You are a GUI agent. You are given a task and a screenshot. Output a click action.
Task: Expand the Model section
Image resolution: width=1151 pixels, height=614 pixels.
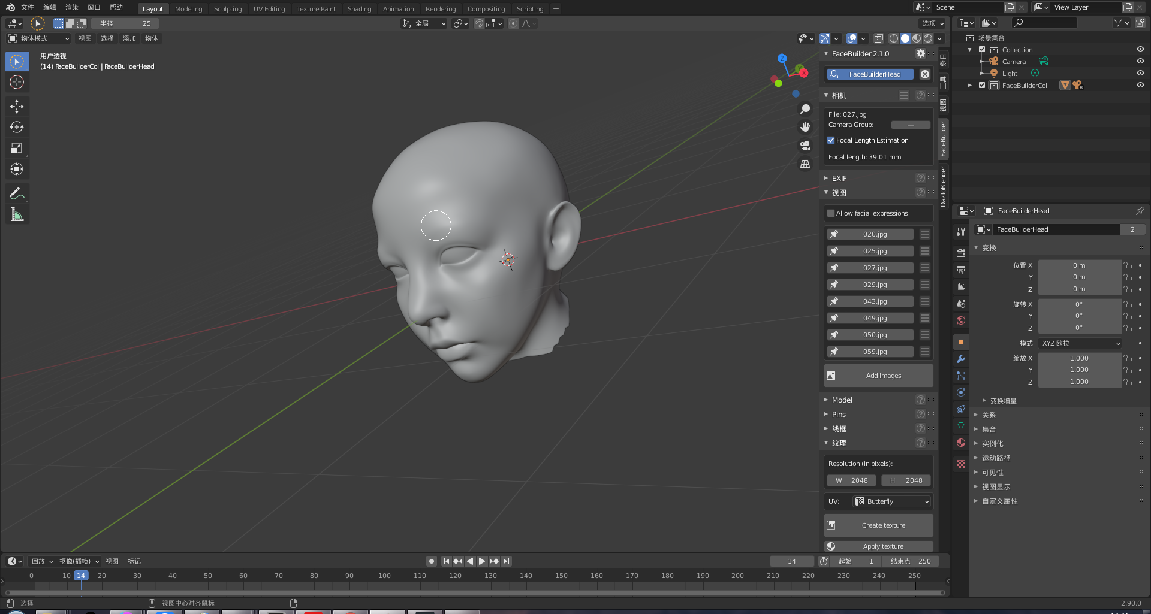click(x=842, y=400)
